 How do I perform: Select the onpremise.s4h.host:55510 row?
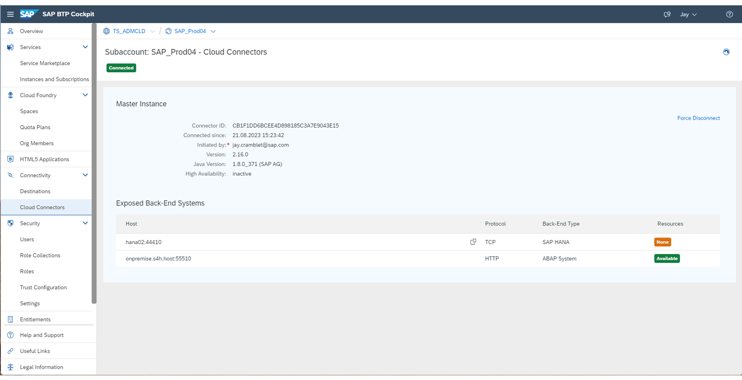click(418, 259)
